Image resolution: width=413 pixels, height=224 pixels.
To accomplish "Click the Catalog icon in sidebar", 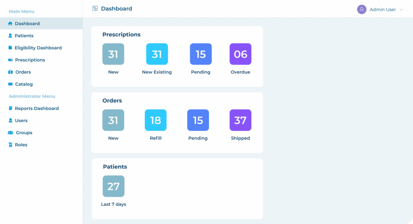I will tap(10, 84).
